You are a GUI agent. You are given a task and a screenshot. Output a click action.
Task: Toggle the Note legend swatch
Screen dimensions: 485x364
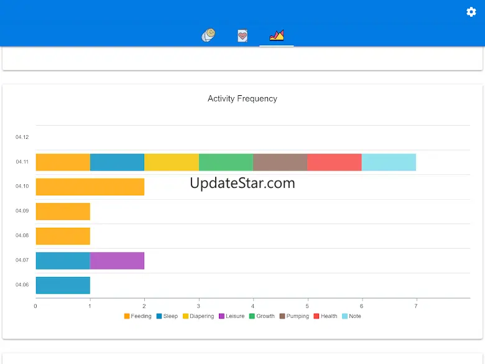point(345,316)
